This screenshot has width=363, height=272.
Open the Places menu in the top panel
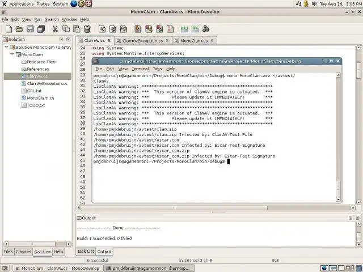click(43, 4)
